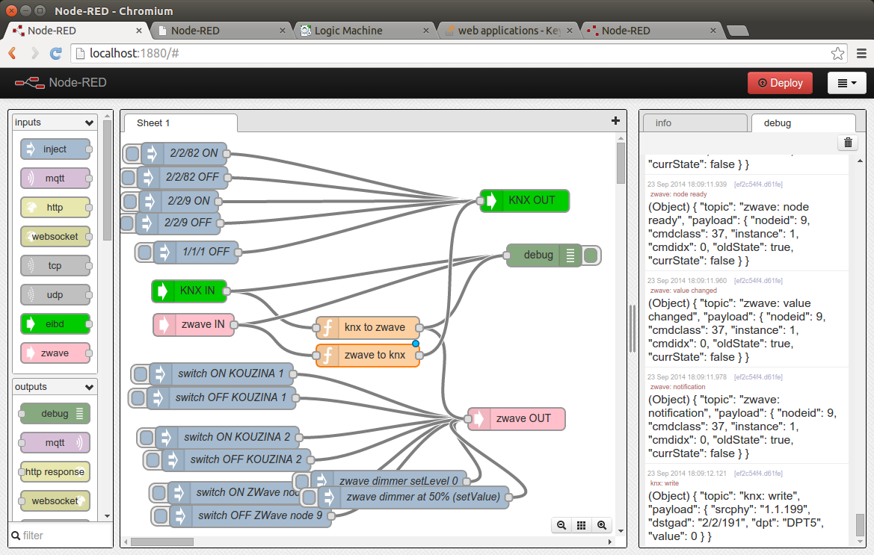The height and width of the screenshot is (555, 874).
Task: Select the zwave dimmer setLevel 0 node
Action: click(x=389, y=481)
